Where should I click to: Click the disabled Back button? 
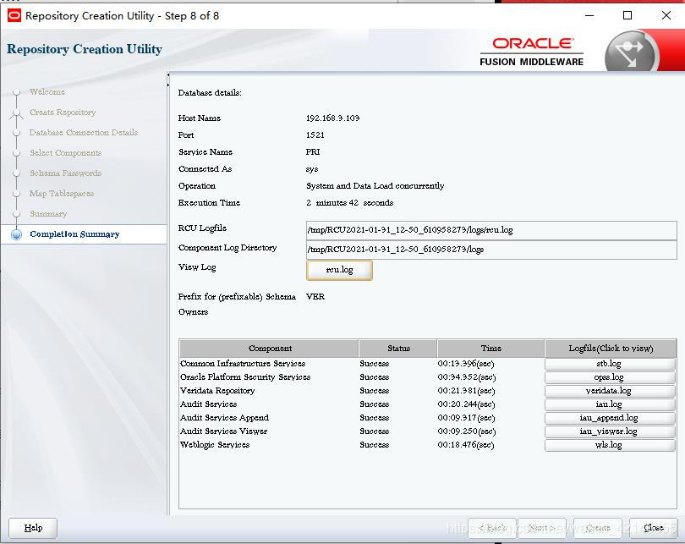click(492, 528)
